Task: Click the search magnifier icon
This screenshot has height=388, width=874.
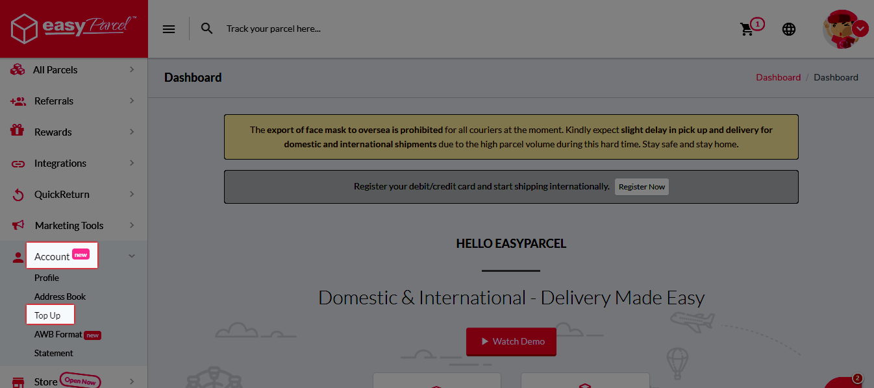Action: (207, 29)
